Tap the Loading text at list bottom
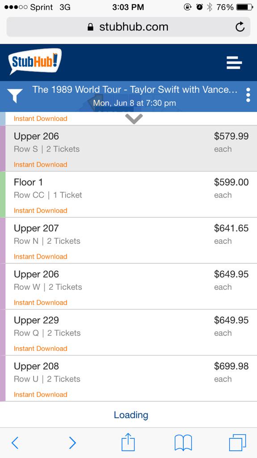This screenshot has width=257, height=458. (131, 415)
